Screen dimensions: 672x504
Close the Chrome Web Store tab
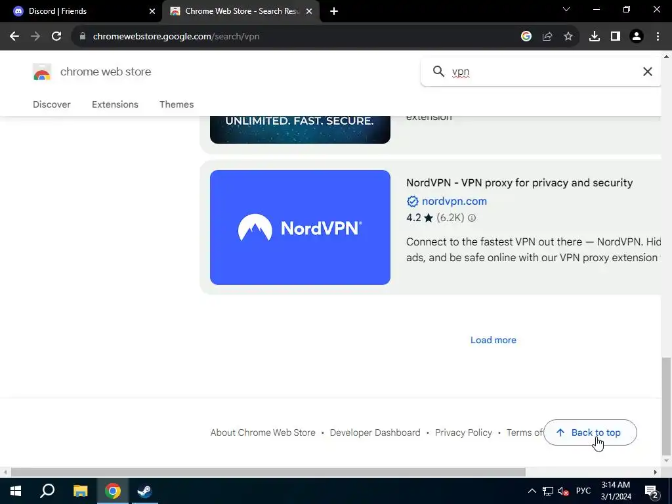(x=309, y=11)
